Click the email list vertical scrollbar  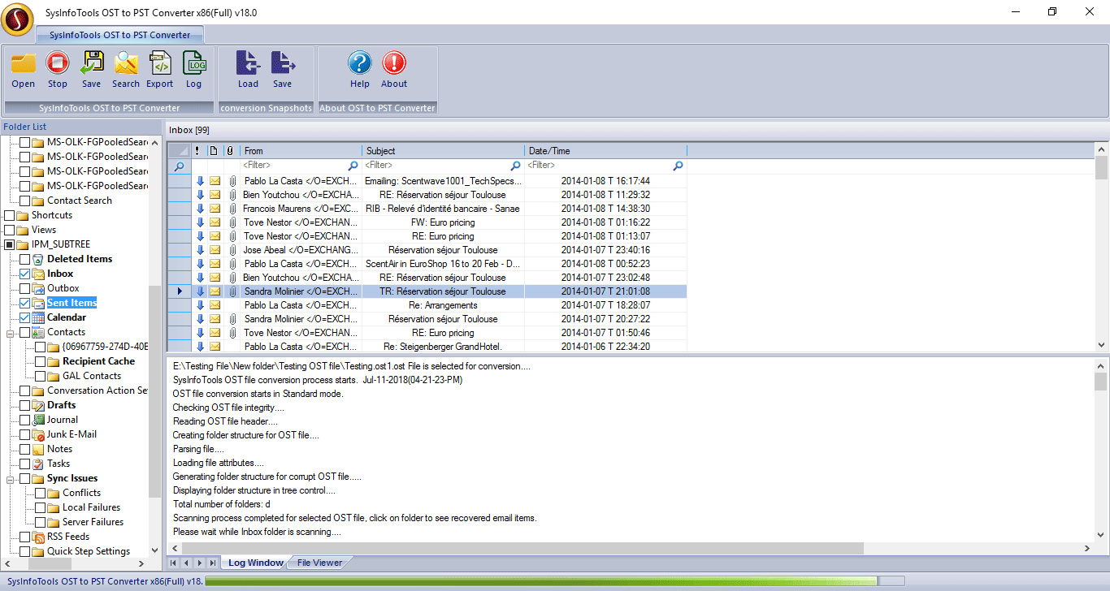pyautogui.click(x=1101, y=248)
